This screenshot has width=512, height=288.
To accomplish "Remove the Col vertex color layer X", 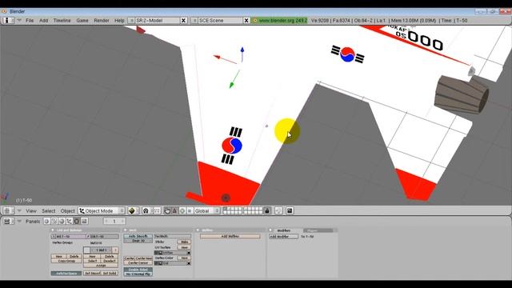I will [189, 263].
